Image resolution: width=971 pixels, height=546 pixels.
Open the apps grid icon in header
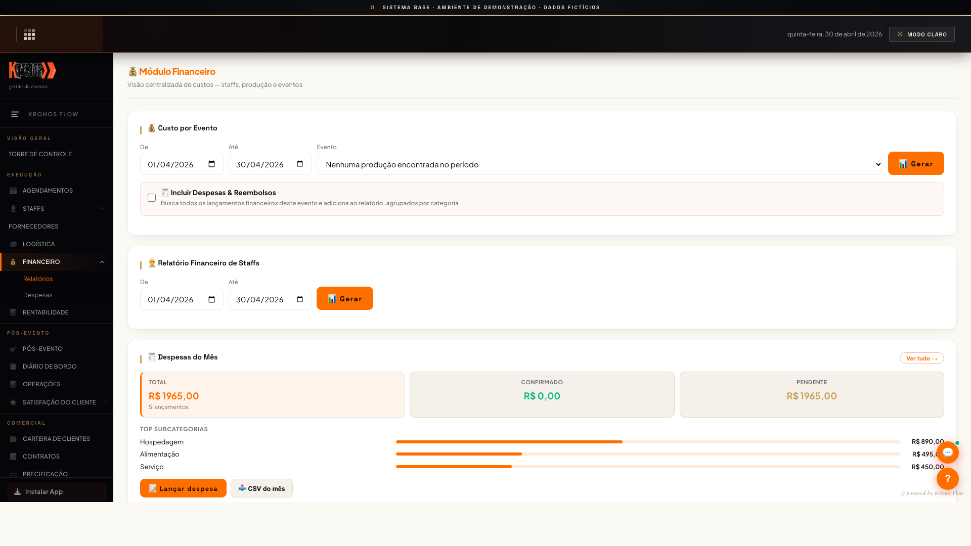29,34
